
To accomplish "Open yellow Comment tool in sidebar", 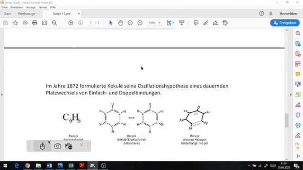I will (x=298, y=74).
